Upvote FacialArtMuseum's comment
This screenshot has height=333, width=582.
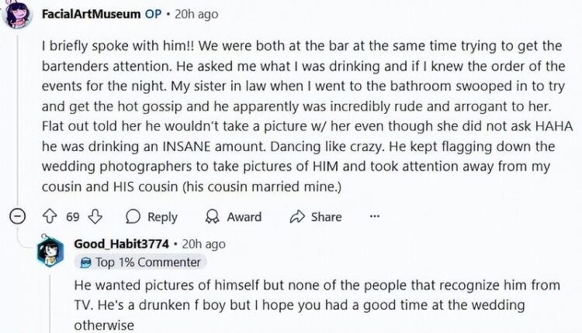pos(50,217)
